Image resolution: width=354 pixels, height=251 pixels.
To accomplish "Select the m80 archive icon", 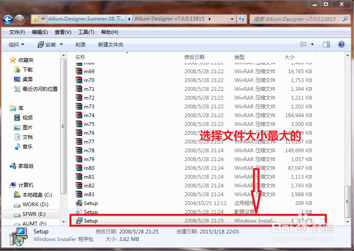I will (79, 168).
